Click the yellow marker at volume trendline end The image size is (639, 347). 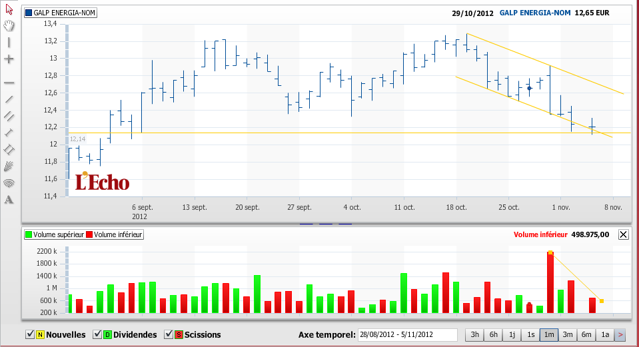(602, 301)
